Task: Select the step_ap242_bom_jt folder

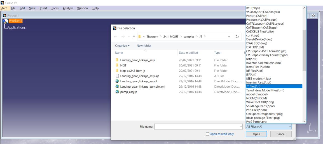Action: click(133, 71)
